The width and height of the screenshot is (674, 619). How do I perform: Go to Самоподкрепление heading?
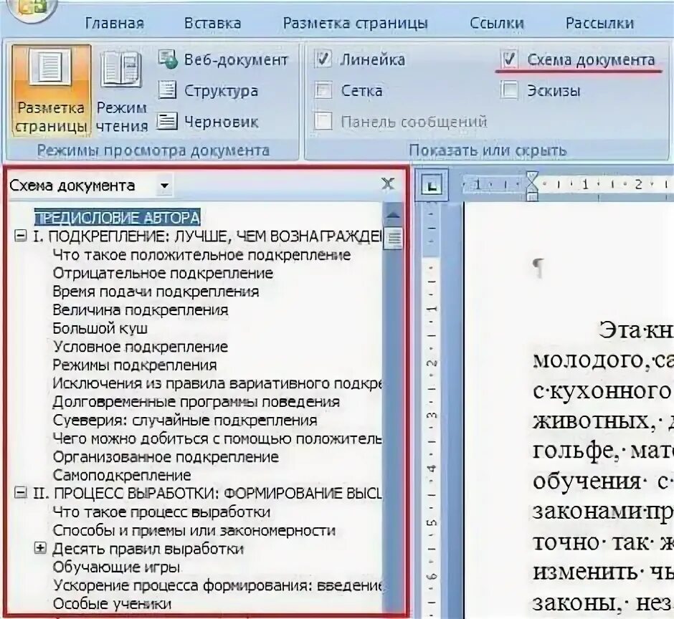click(122, 476)
